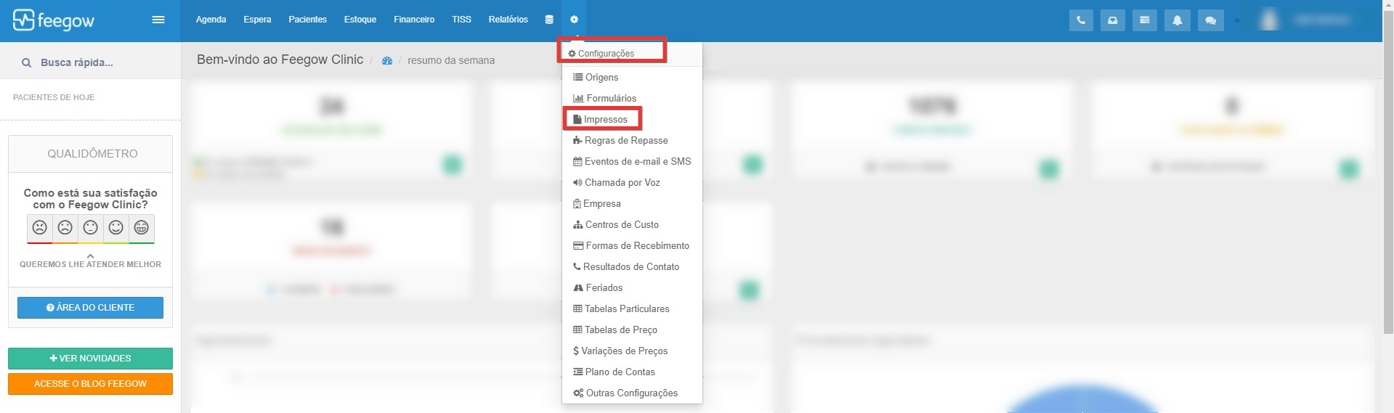Click the user avatar thumbnail

(x=1269, y=20)
